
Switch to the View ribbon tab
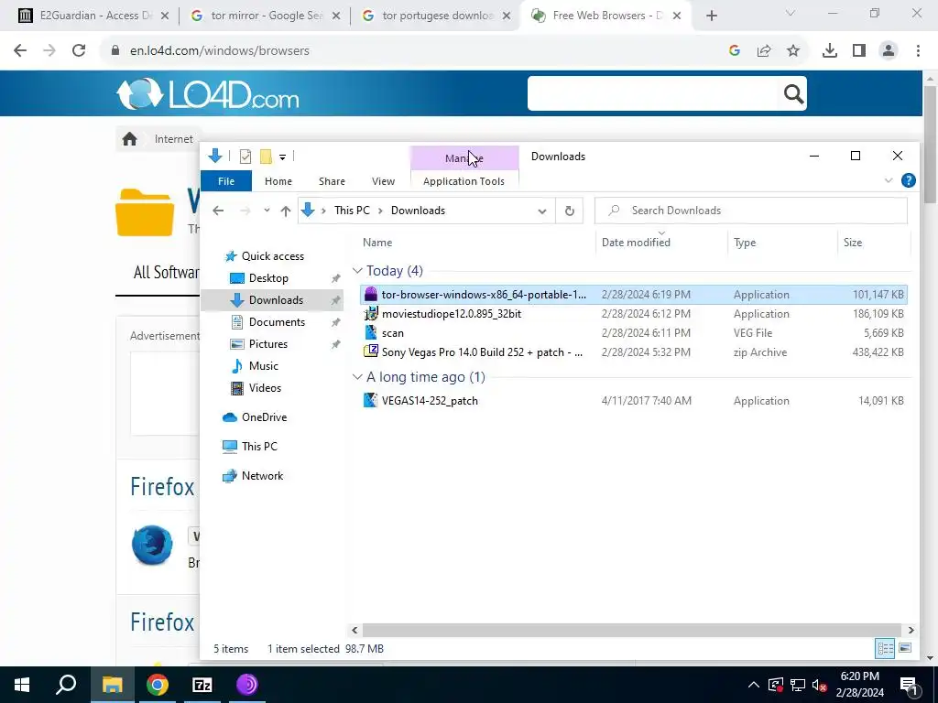383,181
